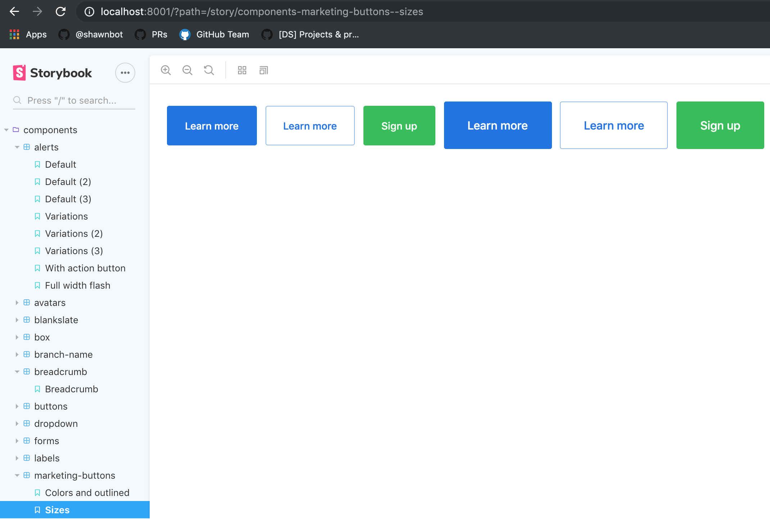This screenshot has width=770, height=519.
Task: Go back using the browser arrow
Action: tap(14, 12)
